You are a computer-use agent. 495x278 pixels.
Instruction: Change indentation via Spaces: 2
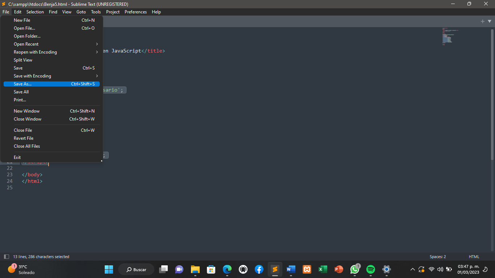coord(438,257)
